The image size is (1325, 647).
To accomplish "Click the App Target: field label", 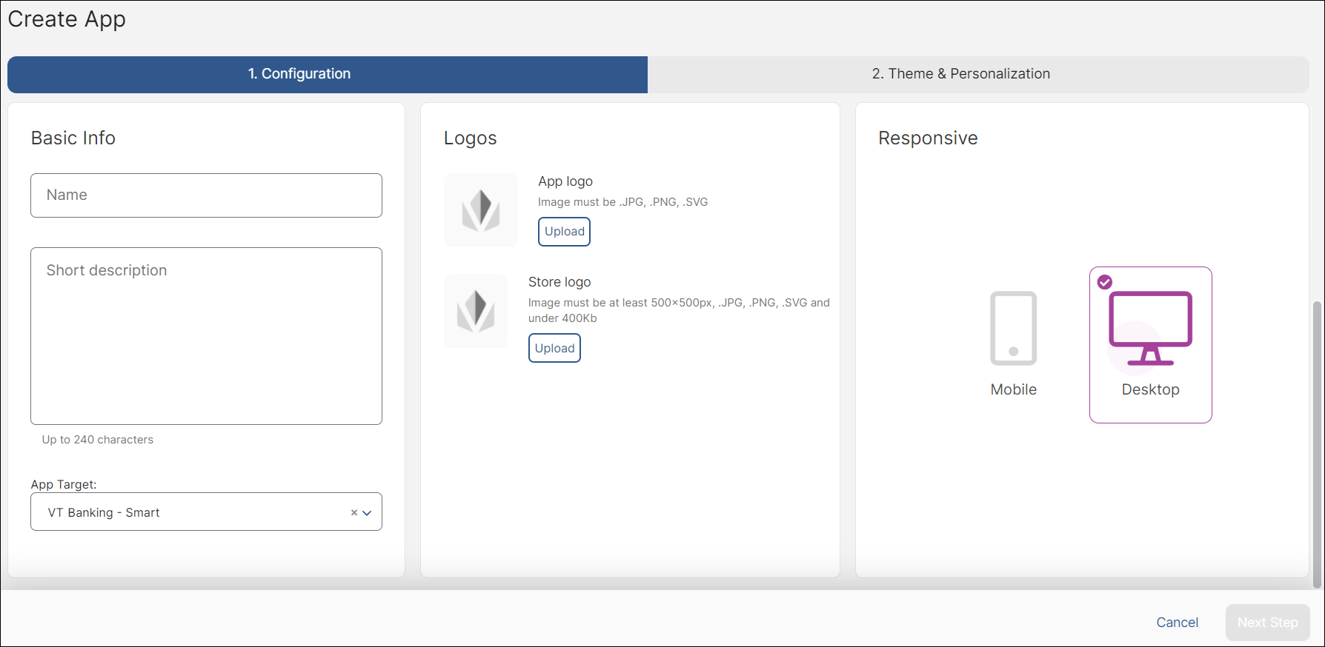I will click(64, 484).
